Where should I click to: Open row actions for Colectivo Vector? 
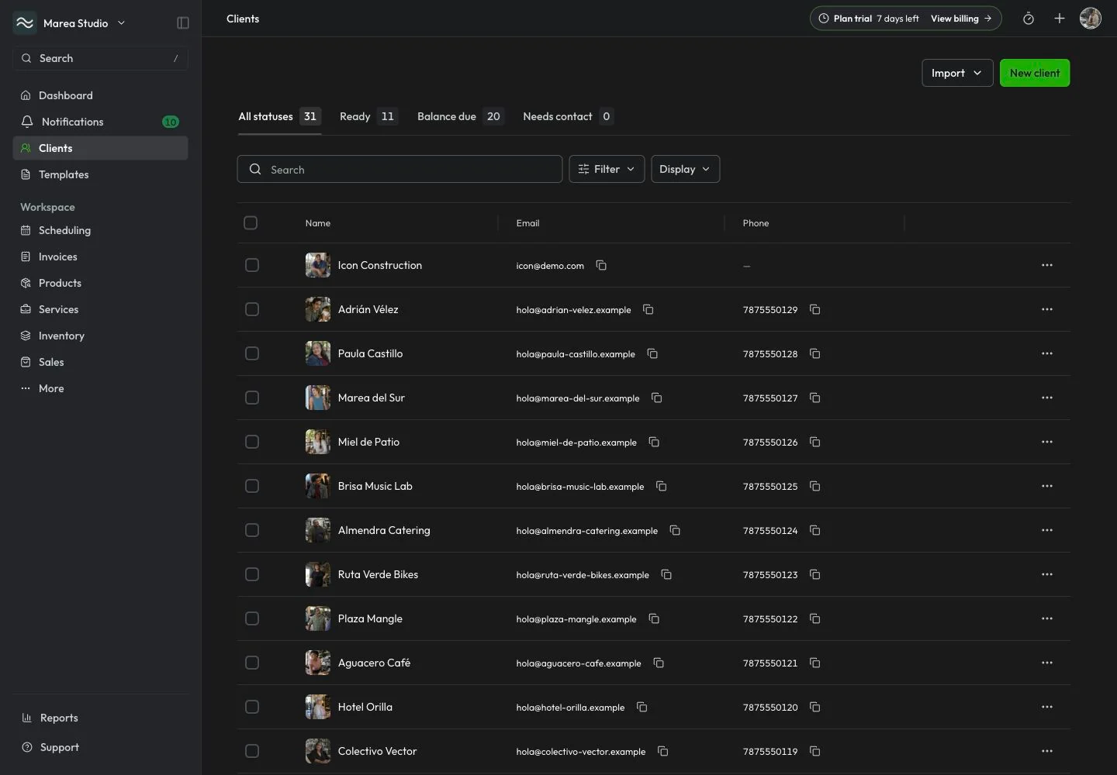[1047, 751]
